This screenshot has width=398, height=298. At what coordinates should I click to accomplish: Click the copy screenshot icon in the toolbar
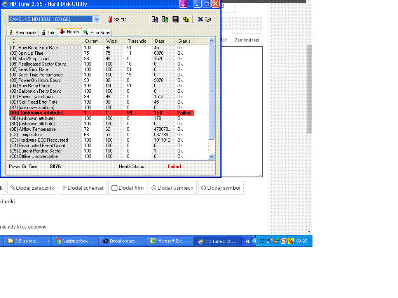tap(165, 19)
